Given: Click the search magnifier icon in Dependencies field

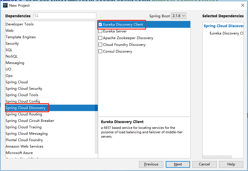Looking at the screenshot, I should (x=37, y=16).
